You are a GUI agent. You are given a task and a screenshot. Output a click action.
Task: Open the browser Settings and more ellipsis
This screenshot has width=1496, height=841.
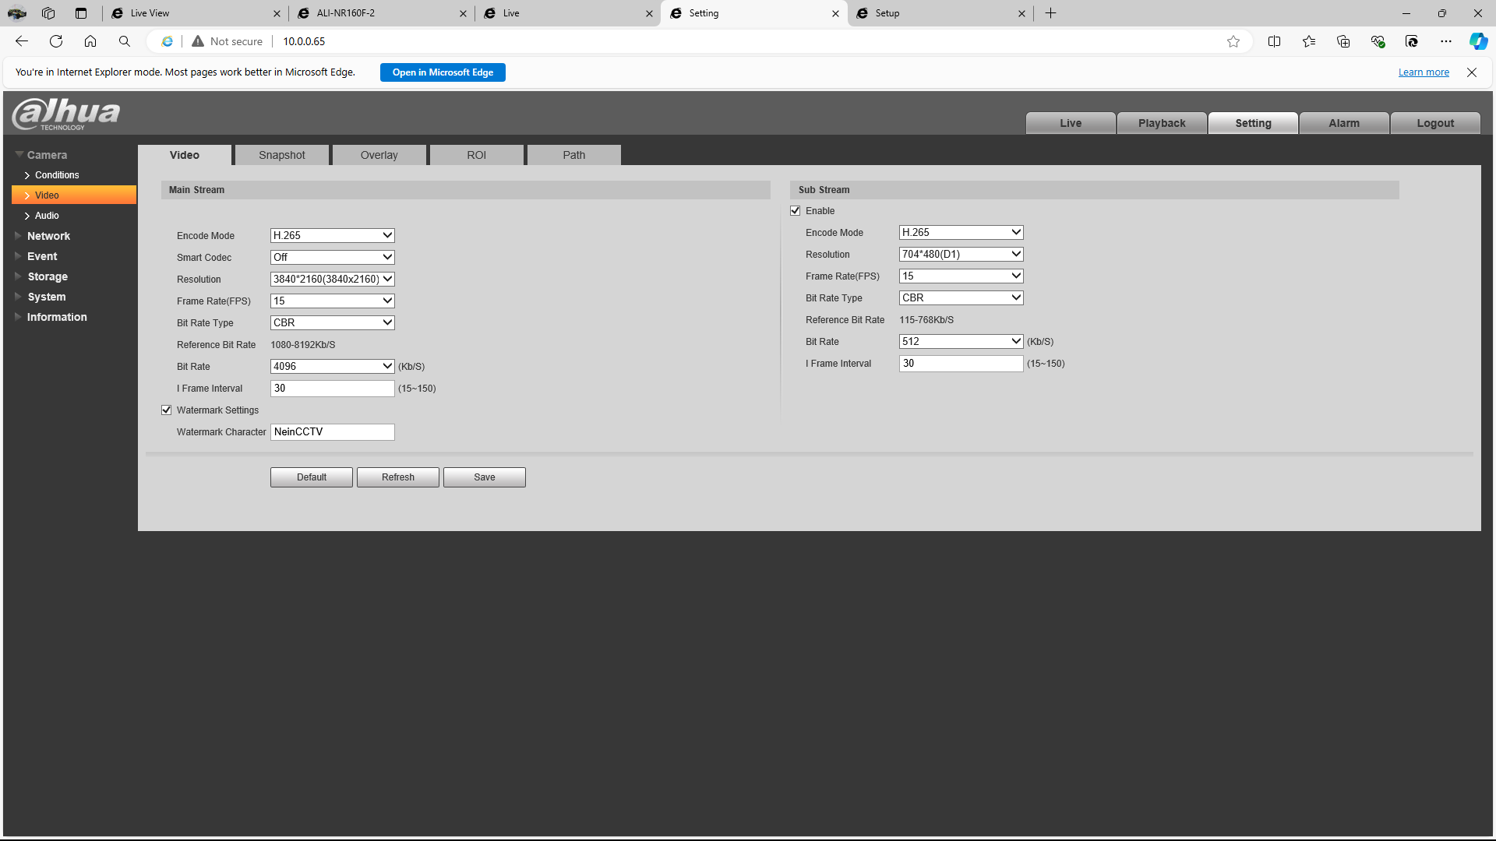pos(1446,41)
